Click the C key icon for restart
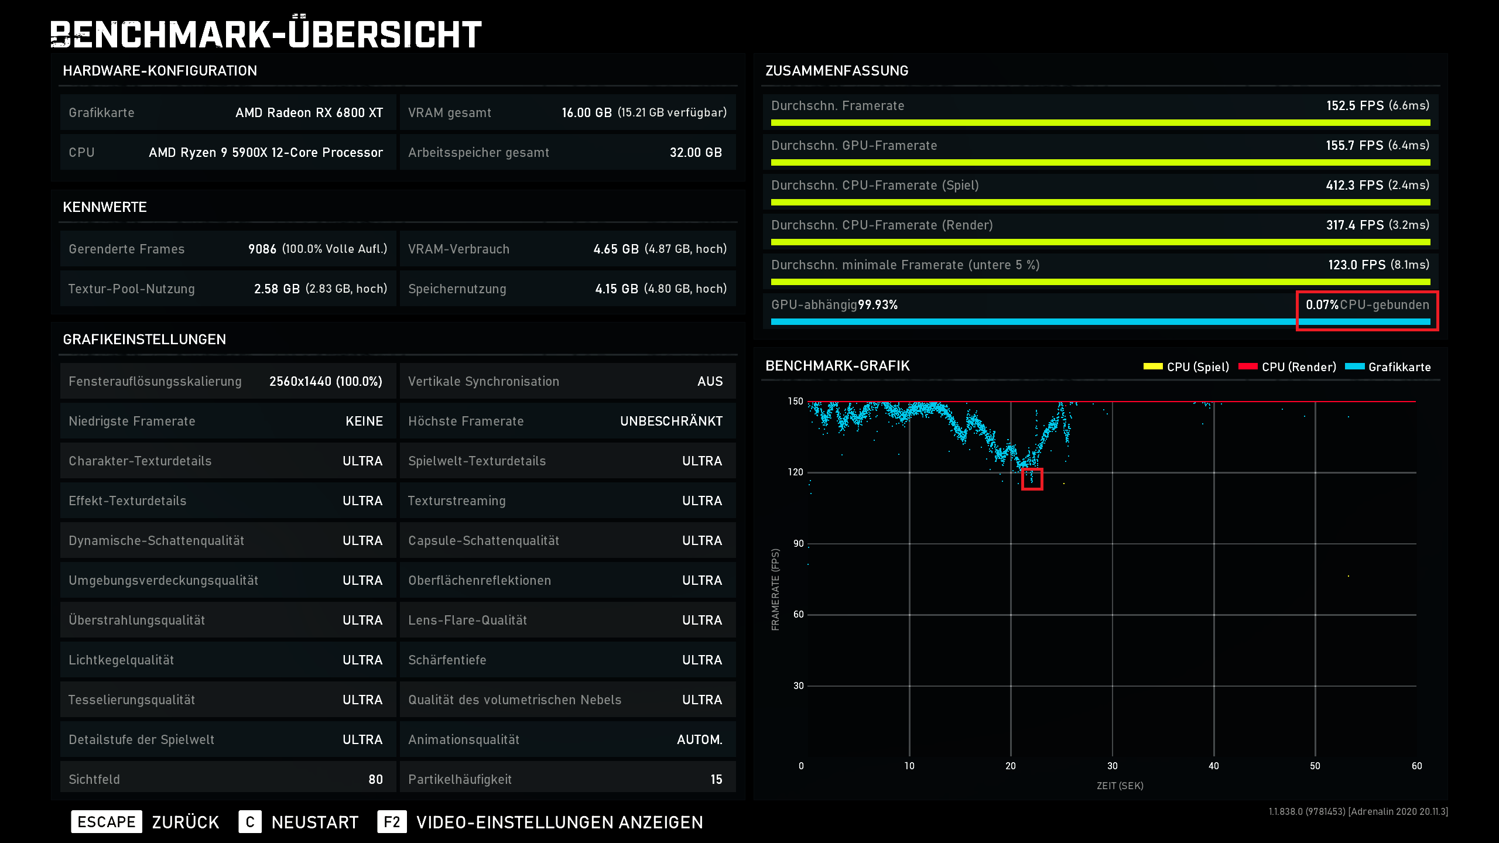The image size is (1499, 843). 250,822
